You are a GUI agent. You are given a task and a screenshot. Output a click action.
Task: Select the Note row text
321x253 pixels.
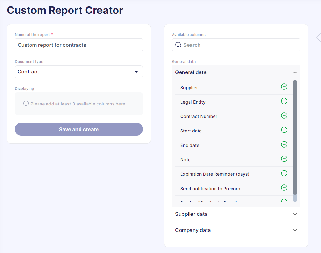pos(185,160)
